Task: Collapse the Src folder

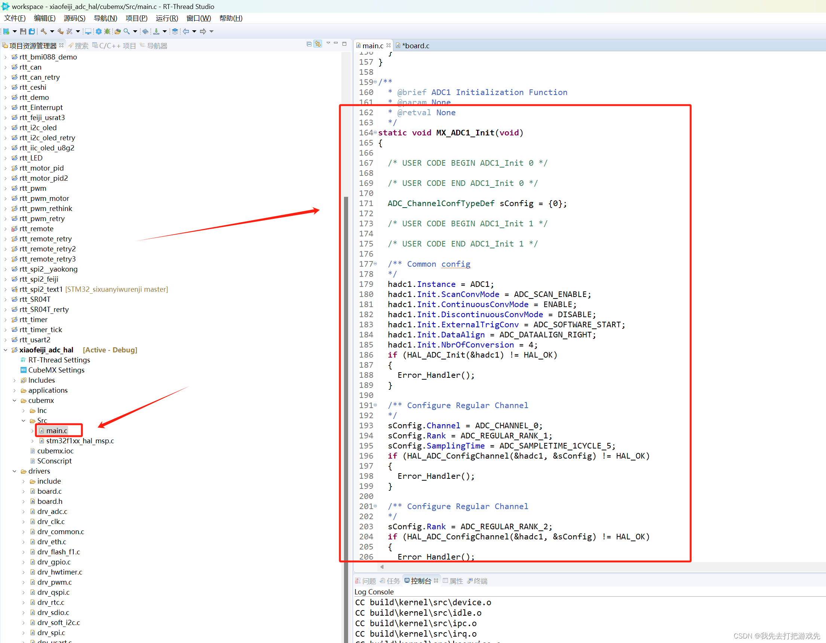Action: click(x=24, y=420)
